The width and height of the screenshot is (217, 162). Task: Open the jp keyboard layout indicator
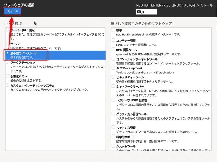pos(146,12)
